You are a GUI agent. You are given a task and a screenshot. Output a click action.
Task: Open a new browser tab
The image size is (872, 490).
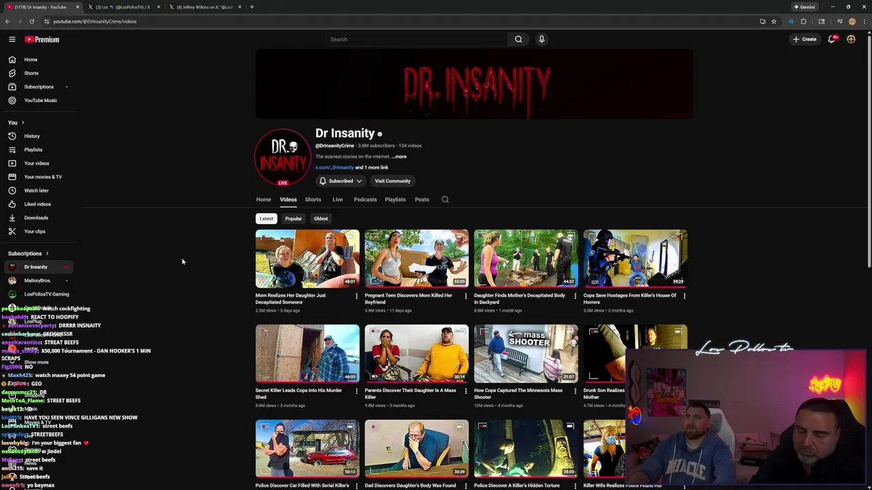pos(252,7)
